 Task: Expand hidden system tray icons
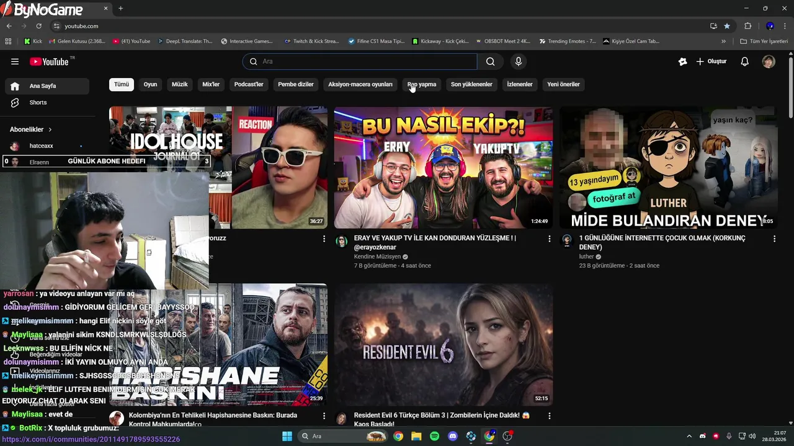point(689,436)
